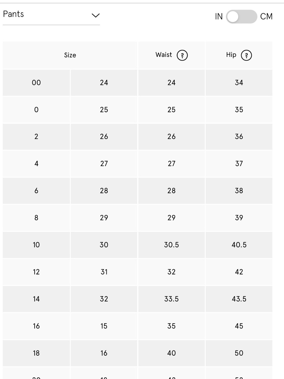Click the 30.5 waist measurement cell
The height and width of the screenshot is (379, 284).
point(172,245)
